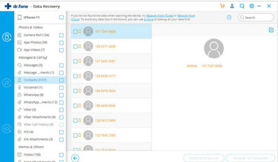Click the large contact avatar in details

[x=214, y=48]
